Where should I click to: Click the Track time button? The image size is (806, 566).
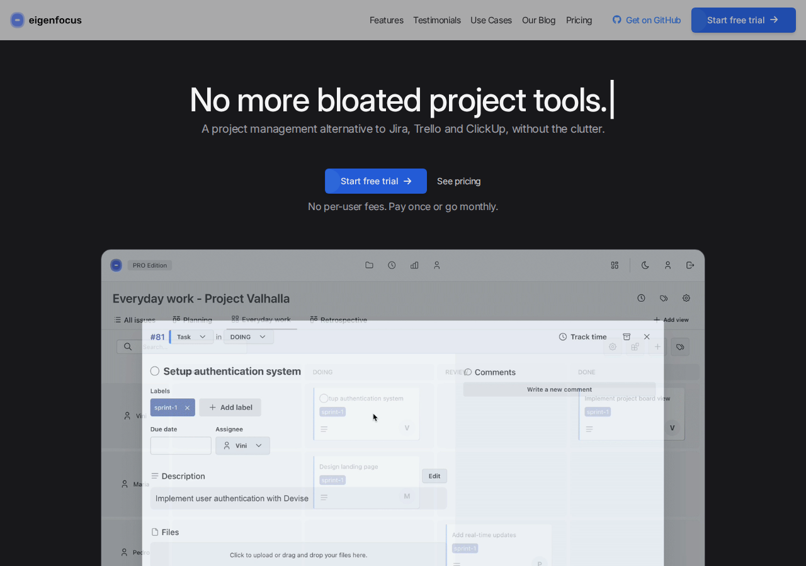coord(583,337)
